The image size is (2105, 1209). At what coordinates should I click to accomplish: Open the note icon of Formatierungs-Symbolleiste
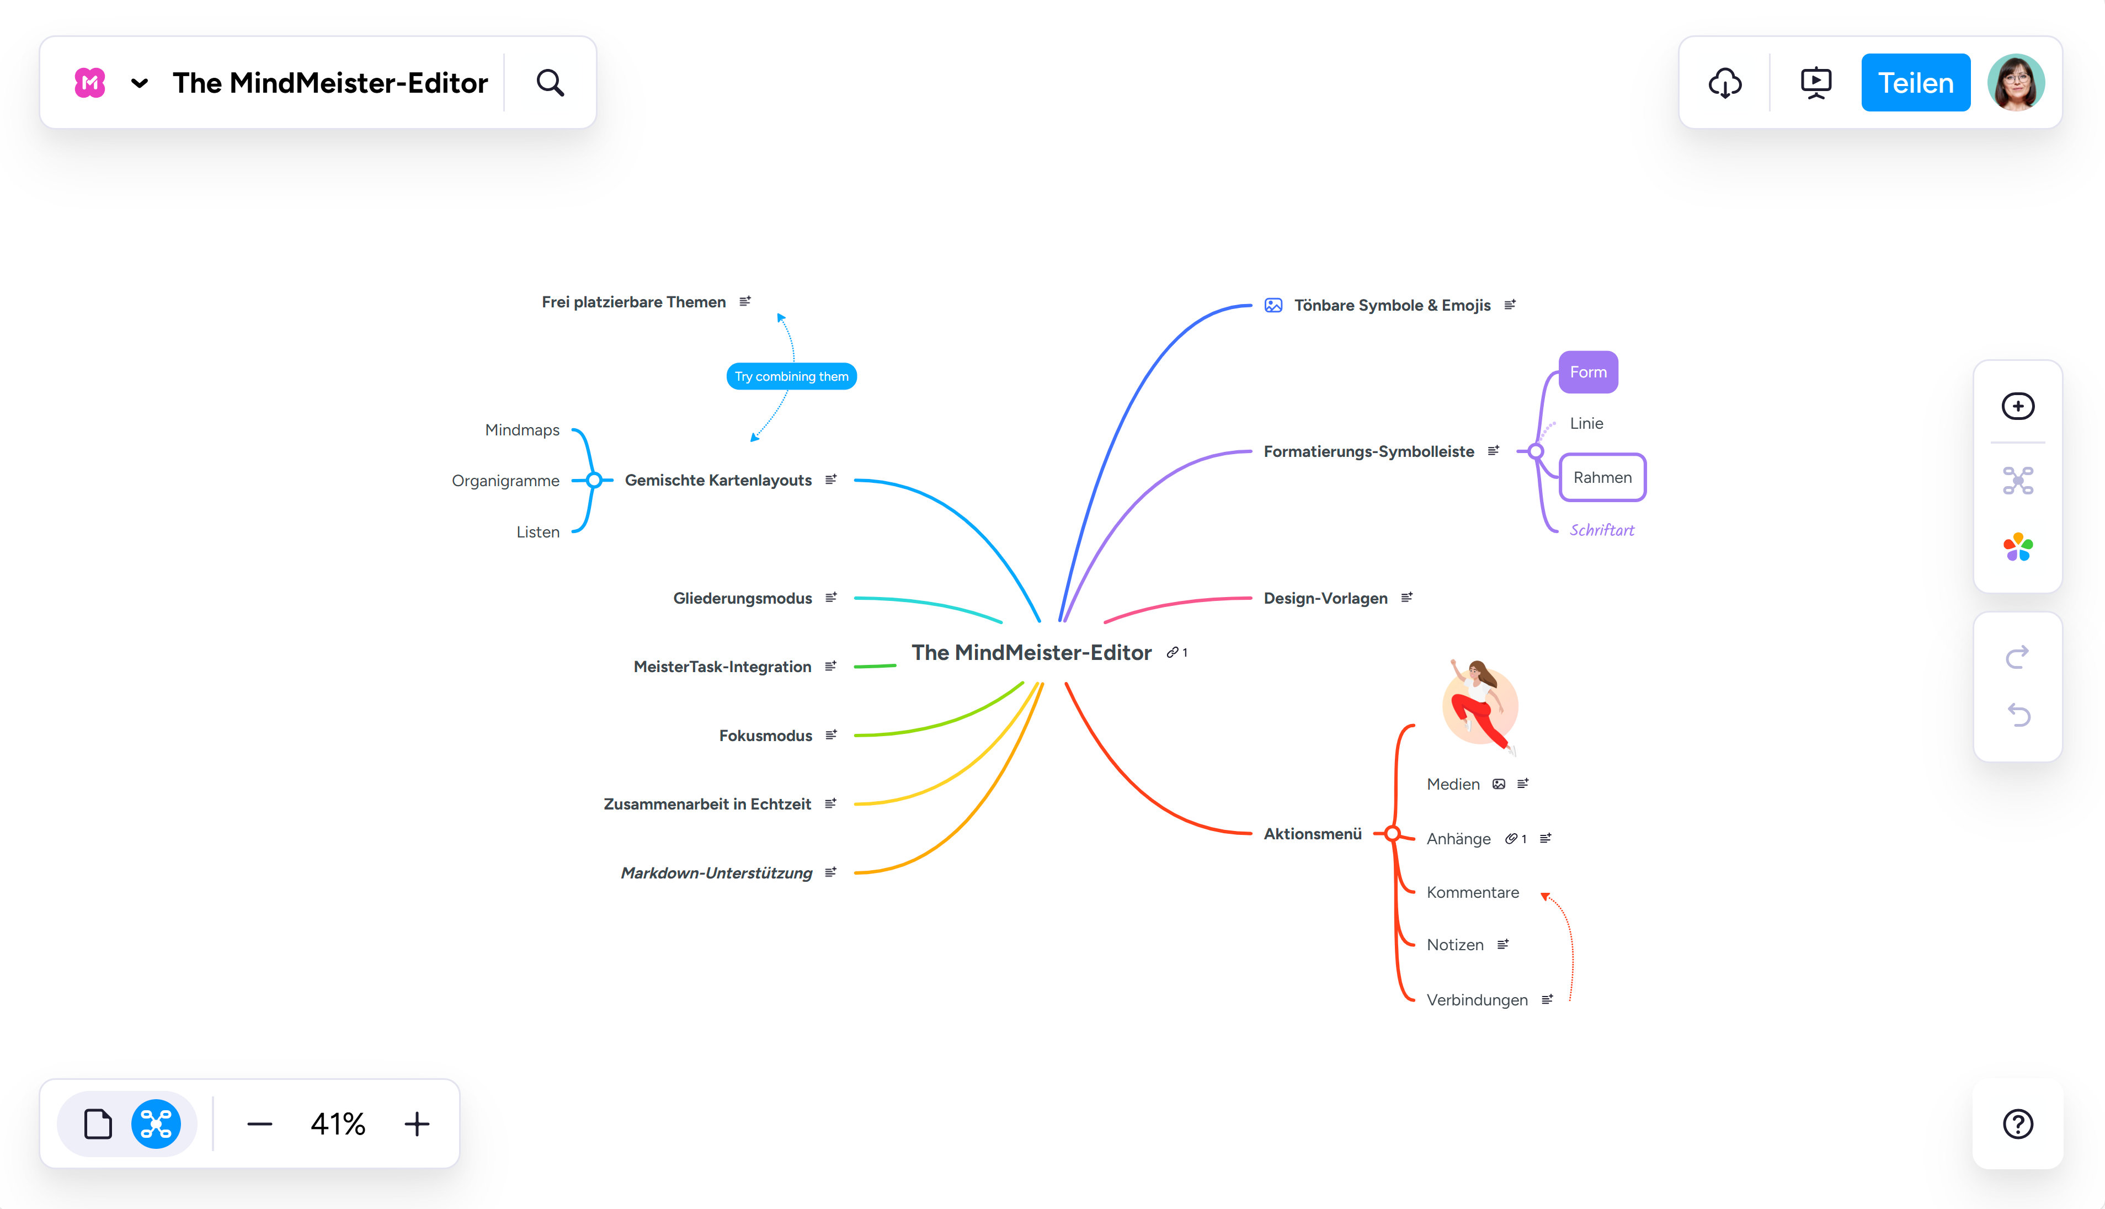pos(1493,451)
